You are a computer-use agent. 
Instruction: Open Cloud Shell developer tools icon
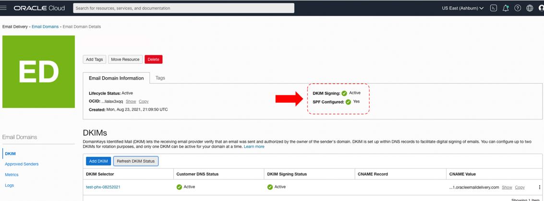pos(494,8)
